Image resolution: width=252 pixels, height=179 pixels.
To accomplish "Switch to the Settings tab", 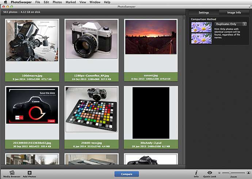I will pos(204,12).
